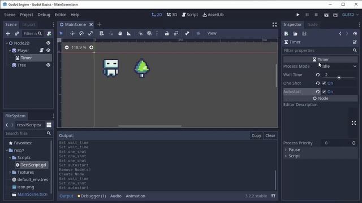Zoom in the viewport plus icon
Viewport: 362px width, 203px height.
[x=92, y=47]
